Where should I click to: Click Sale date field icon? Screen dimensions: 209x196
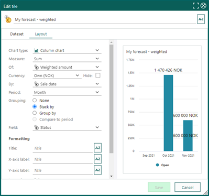tap(36, 84)
